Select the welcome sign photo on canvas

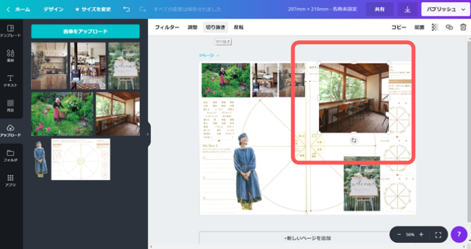coord(362,184)
